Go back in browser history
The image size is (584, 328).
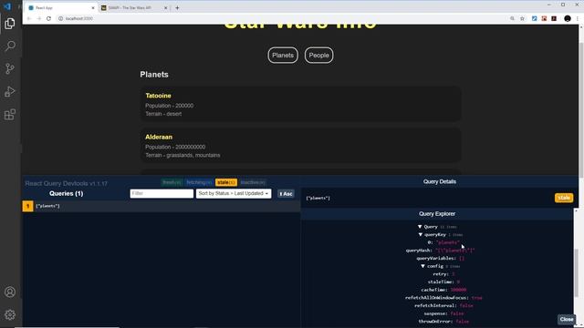[x=29, y=18]
